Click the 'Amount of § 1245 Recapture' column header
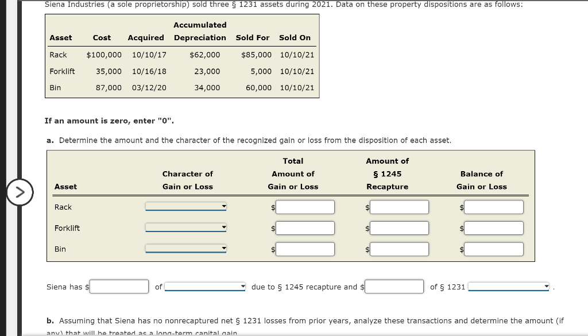 point(388,173)
